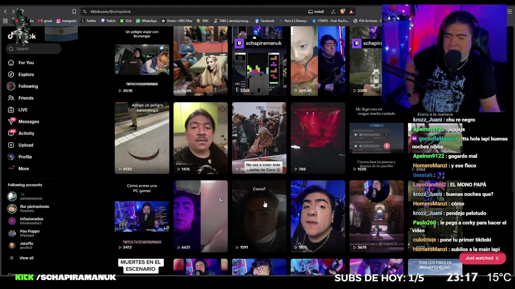The image size is (515, 289).
Task: Open the YTMP3 Free YouTube bookmark
Action: [x=331, y=21]
